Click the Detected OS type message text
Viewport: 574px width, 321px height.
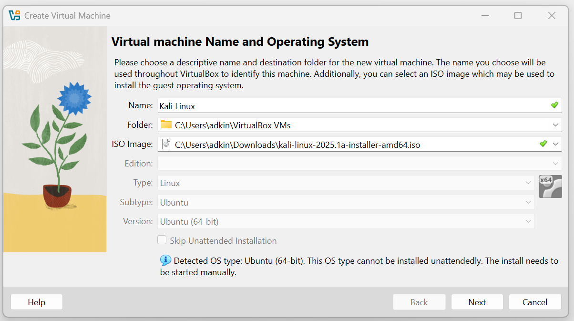(x=359, y=267)
